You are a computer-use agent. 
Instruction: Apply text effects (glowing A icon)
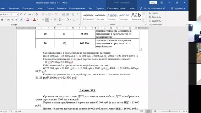coord(21,20)
